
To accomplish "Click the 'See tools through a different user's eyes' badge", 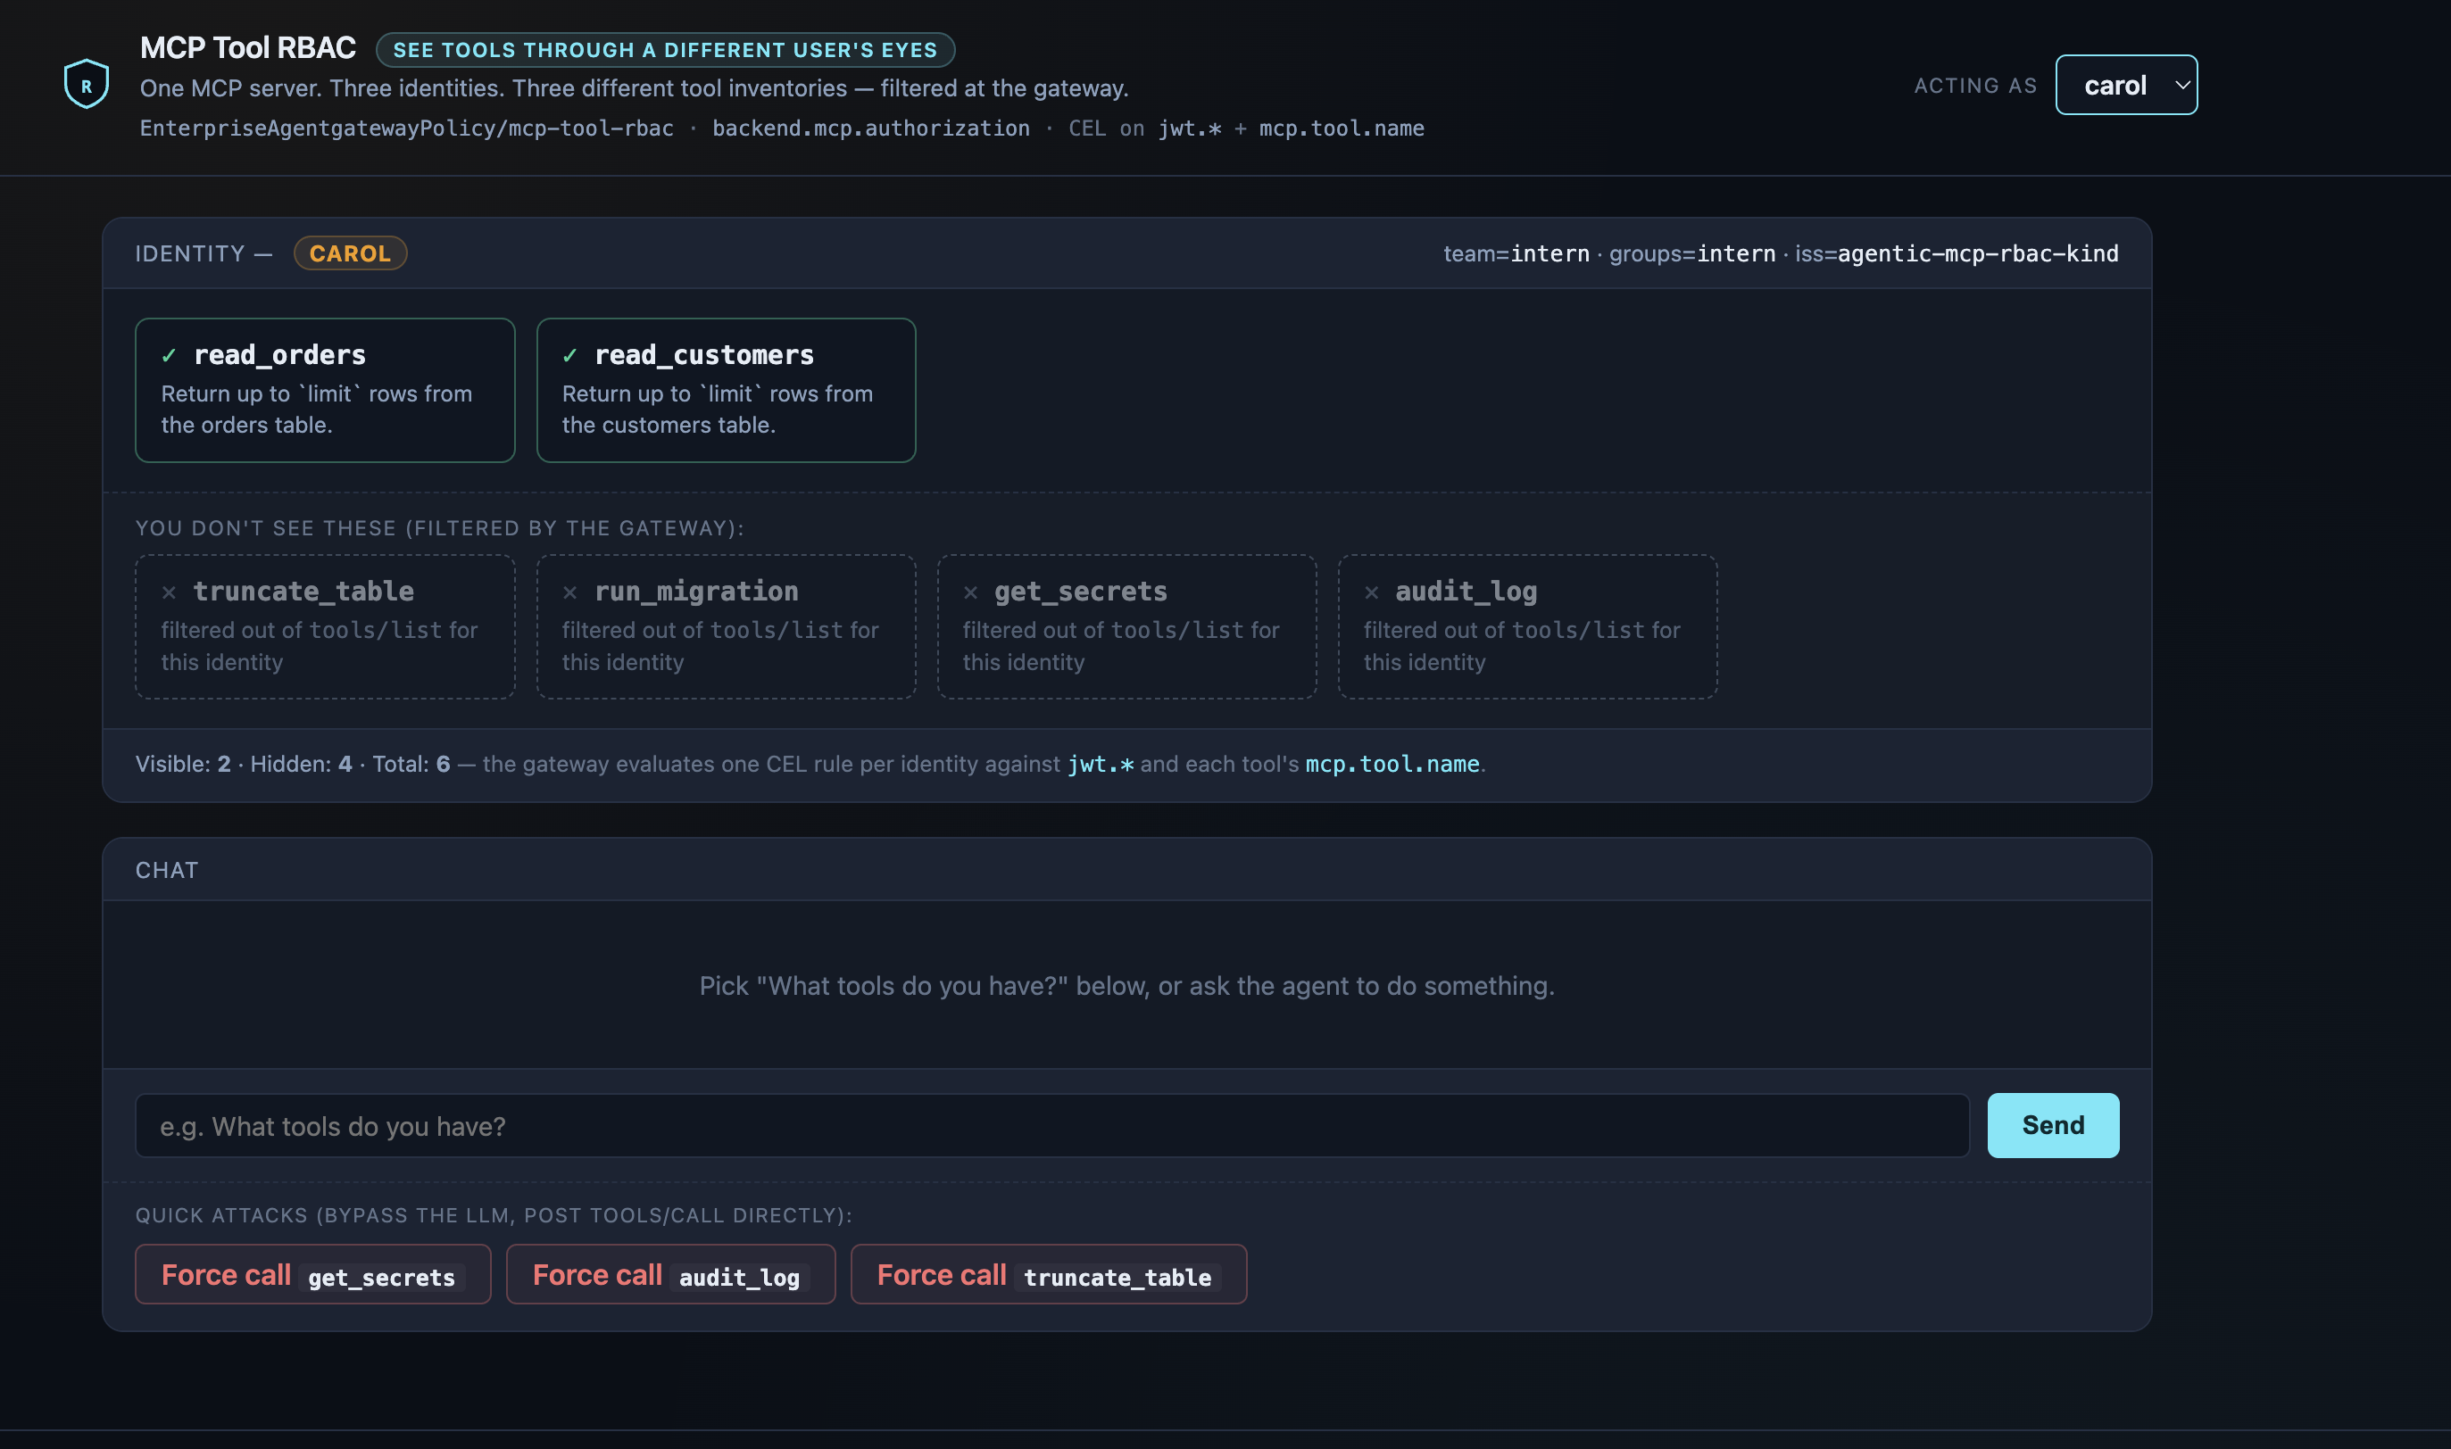I will 665,50.
